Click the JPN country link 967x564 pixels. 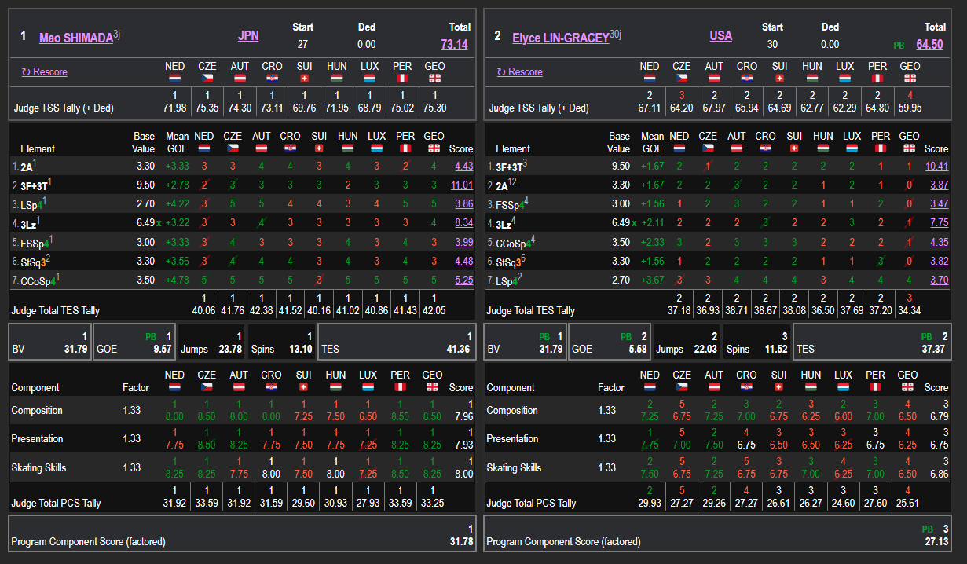248,36
